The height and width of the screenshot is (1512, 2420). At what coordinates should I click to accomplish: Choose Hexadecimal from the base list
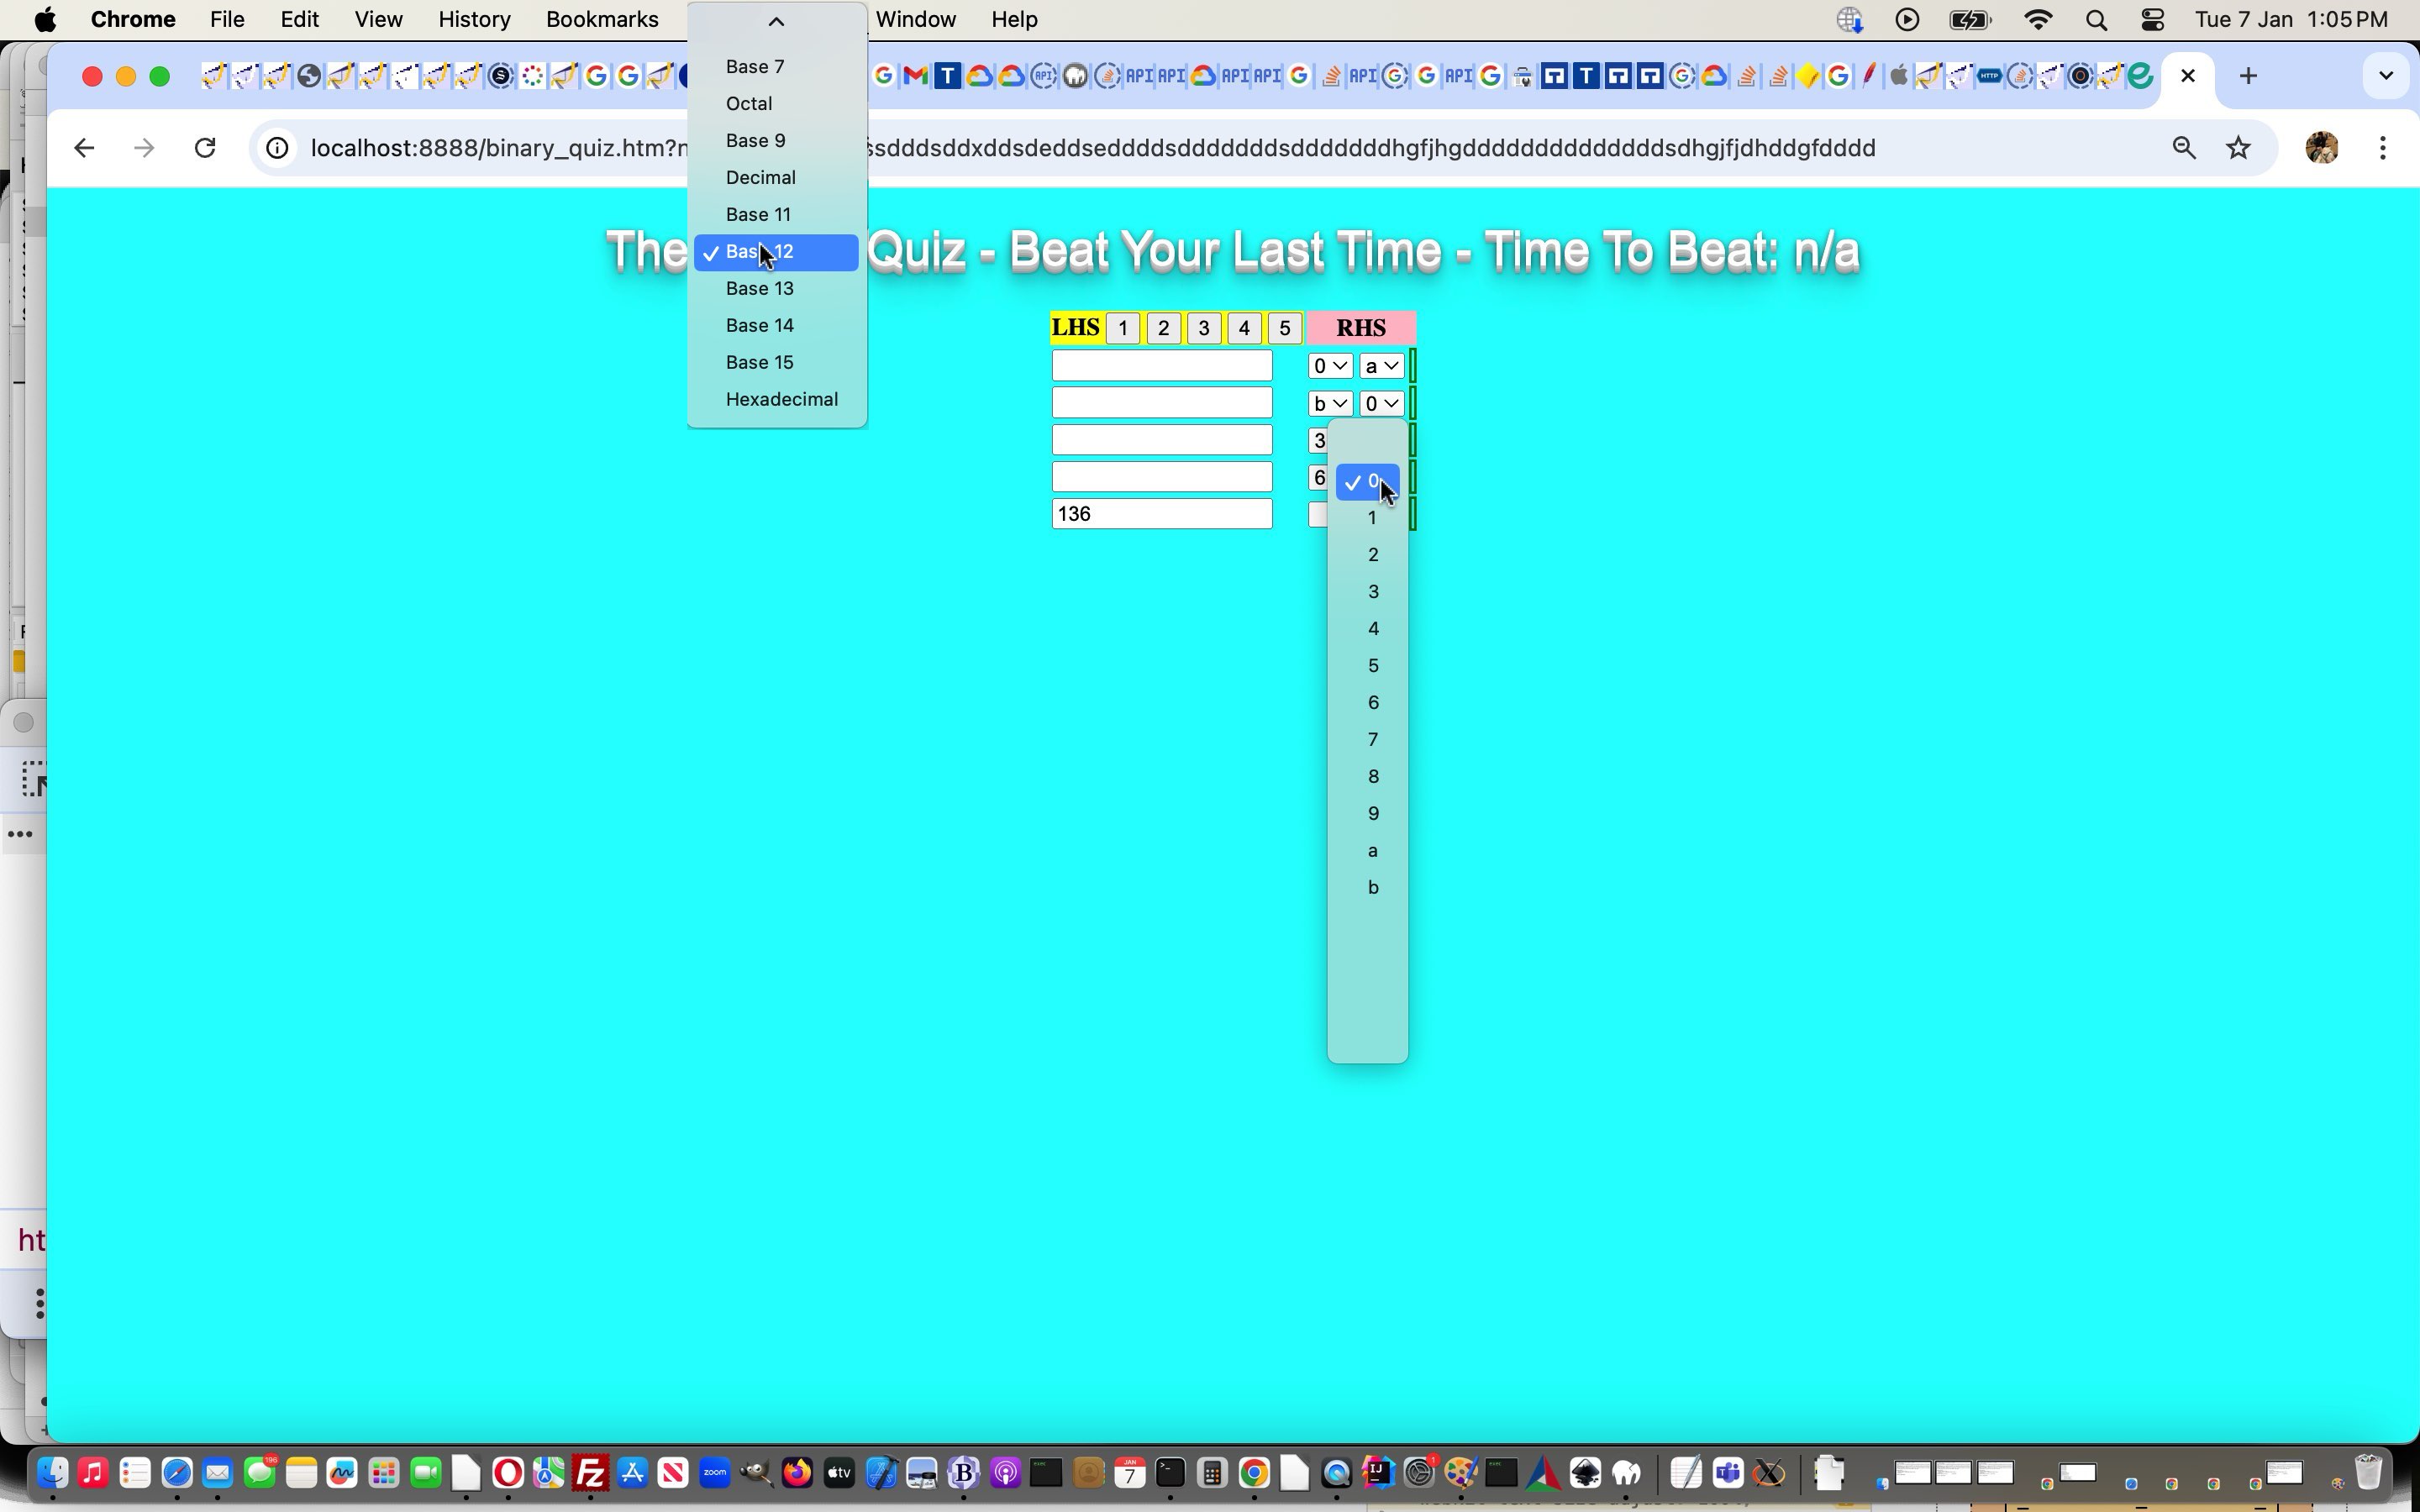[776, 400]
